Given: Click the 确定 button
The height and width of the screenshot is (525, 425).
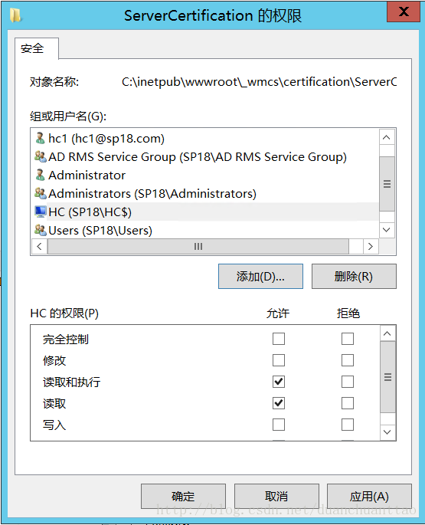Looking at the screenshot, I should click(x=183, y=496).
